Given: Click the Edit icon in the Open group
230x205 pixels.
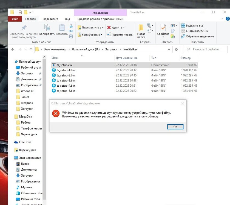Looking at the screenshot, I should (173, 31).
